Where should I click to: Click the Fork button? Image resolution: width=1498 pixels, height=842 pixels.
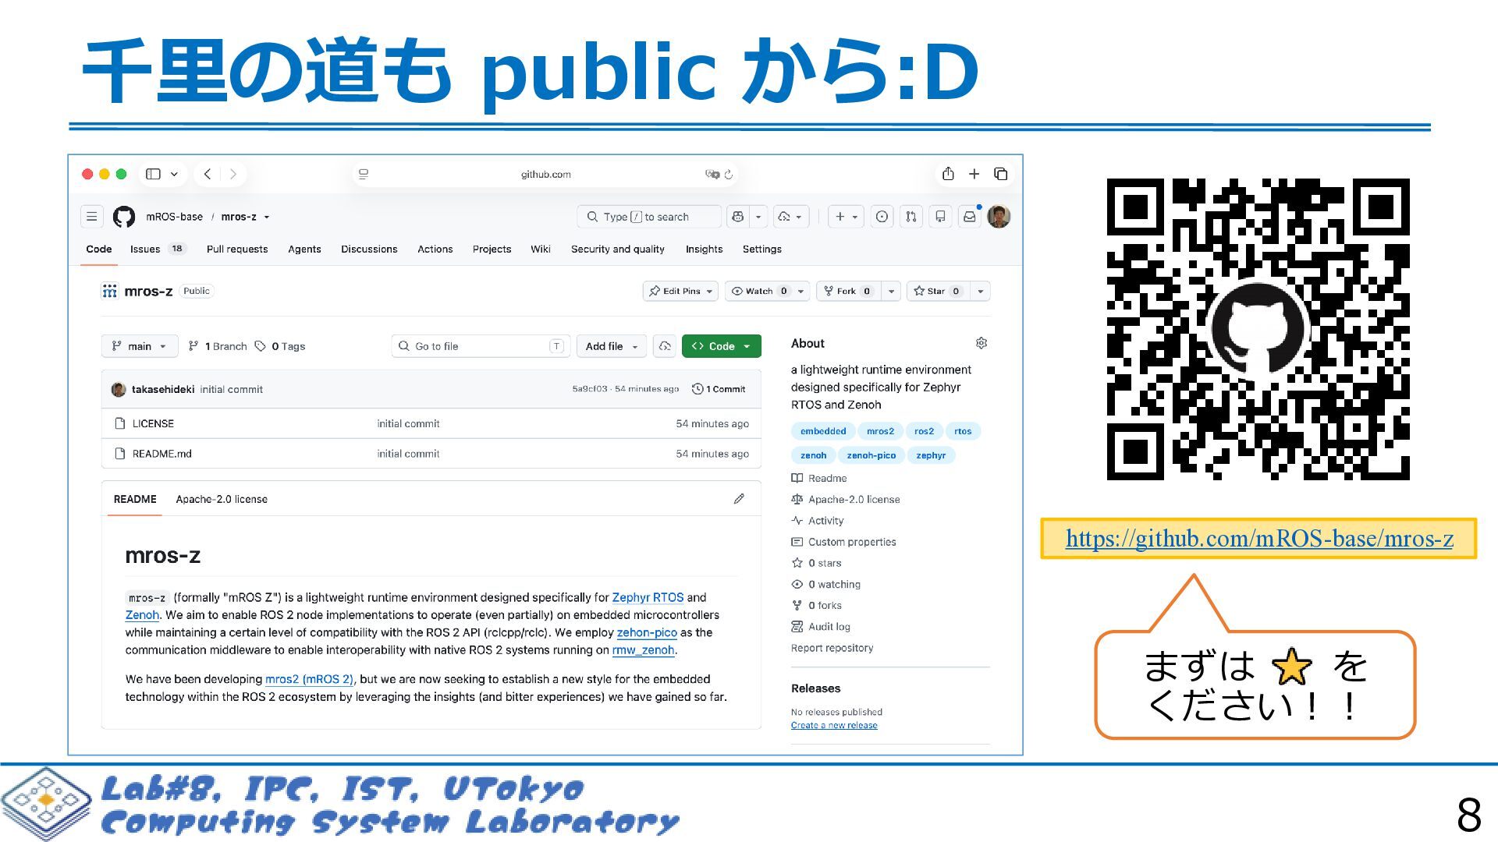tap(848, 291)
